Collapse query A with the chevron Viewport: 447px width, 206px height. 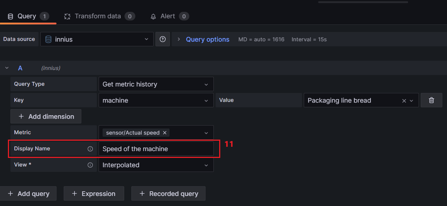pos(7,68)
